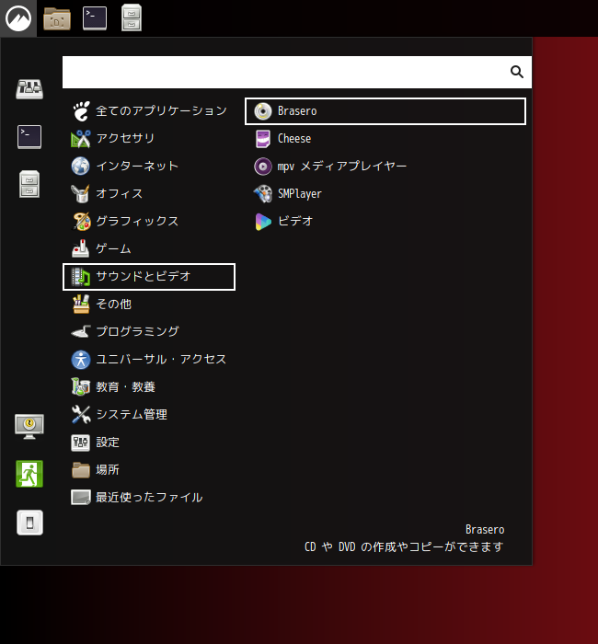Click the power off switch icon
This screenshot has width=598, height=644.
point(29,523)
